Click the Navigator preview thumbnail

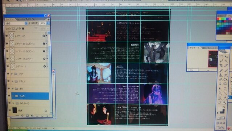click(x=213, y=59)
